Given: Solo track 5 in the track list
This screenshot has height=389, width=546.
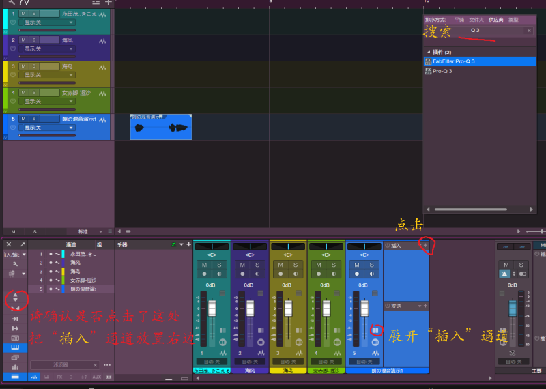Looking at the screenshot, I should [34, 119].
